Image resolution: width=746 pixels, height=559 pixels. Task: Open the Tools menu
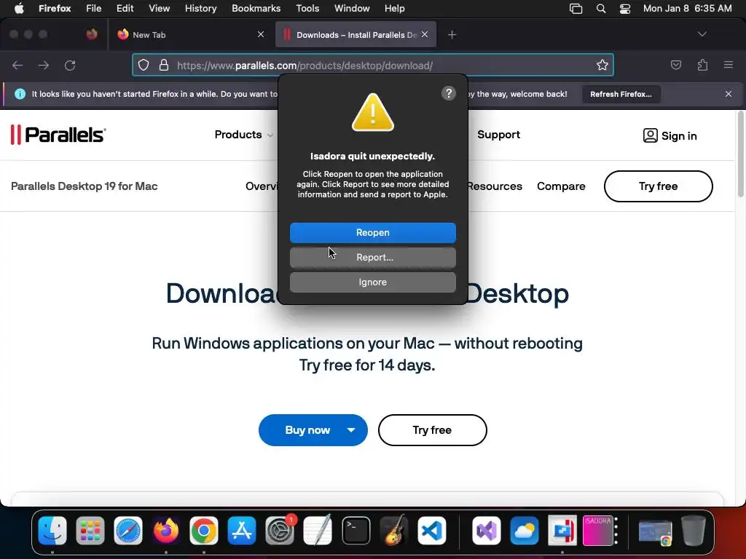click(307, 8)
